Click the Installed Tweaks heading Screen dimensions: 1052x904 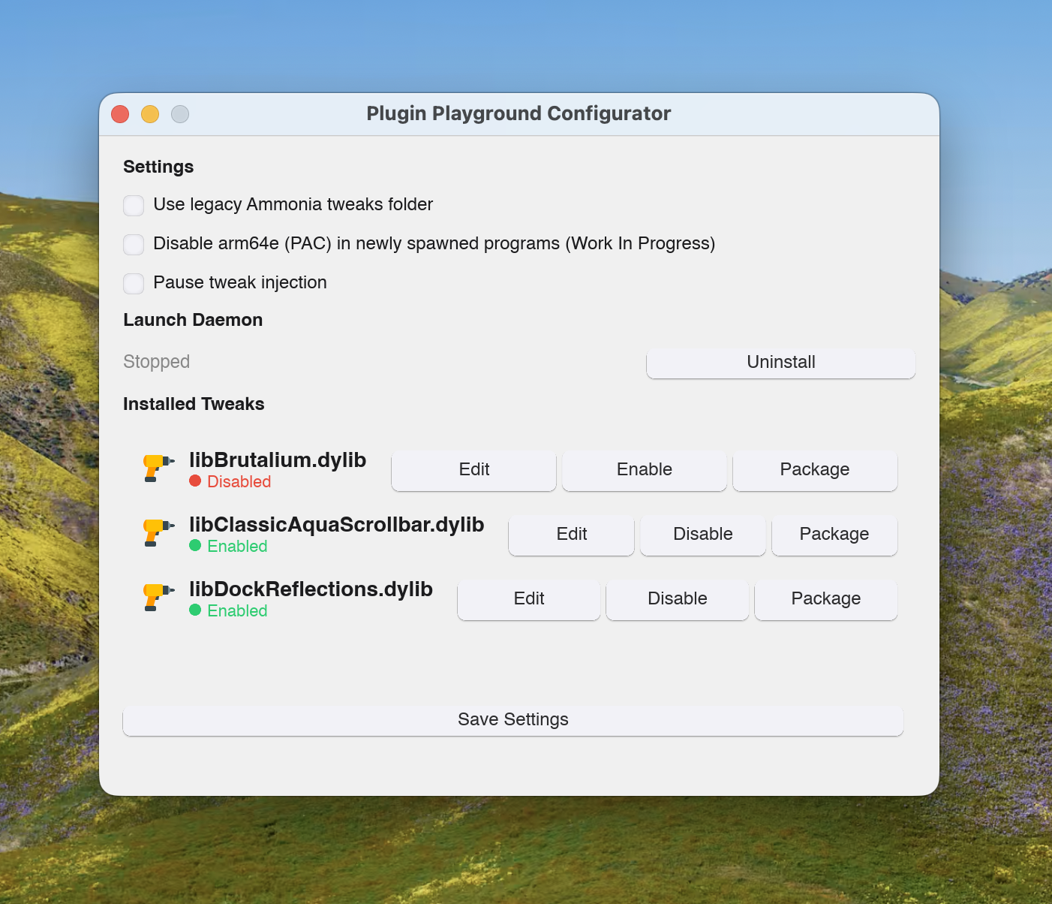194,404
